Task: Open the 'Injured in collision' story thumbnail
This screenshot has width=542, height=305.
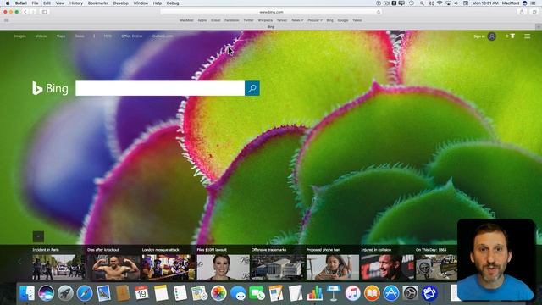Action: [387, 267]
